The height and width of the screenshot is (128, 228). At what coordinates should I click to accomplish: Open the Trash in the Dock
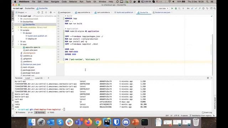click(x=196, y=122)
